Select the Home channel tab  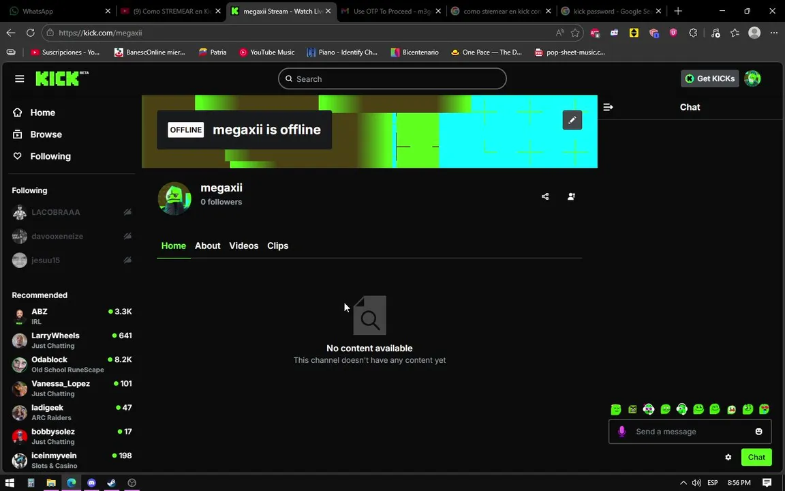[174, 245]
